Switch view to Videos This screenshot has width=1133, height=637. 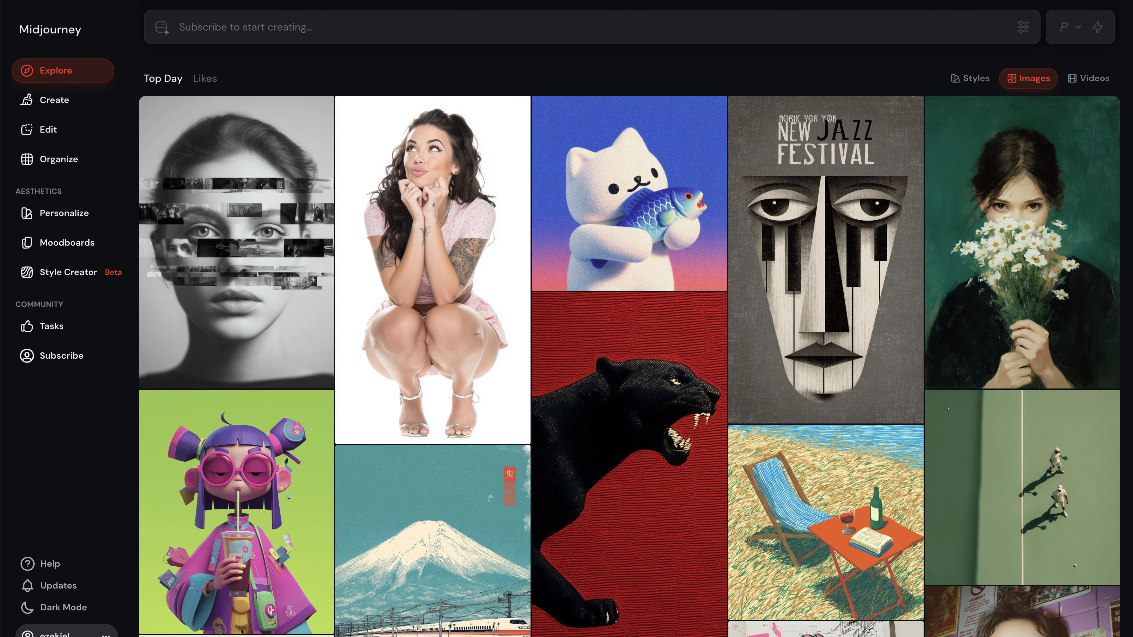coord(1089,78)
